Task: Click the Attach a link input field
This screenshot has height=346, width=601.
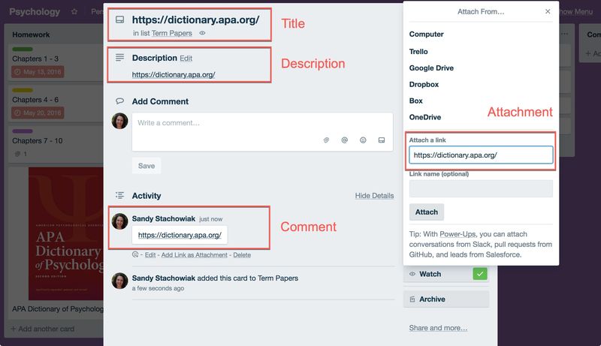Action: [x=481, y=155]
